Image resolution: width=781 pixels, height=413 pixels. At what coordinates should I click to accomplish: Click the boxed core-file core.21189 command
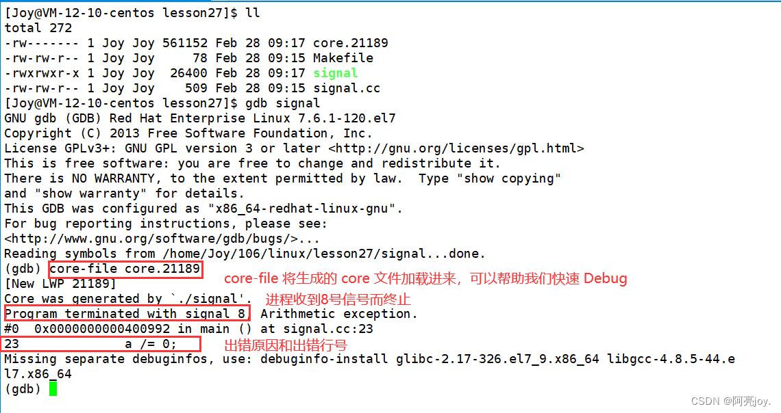coord(125,269)
